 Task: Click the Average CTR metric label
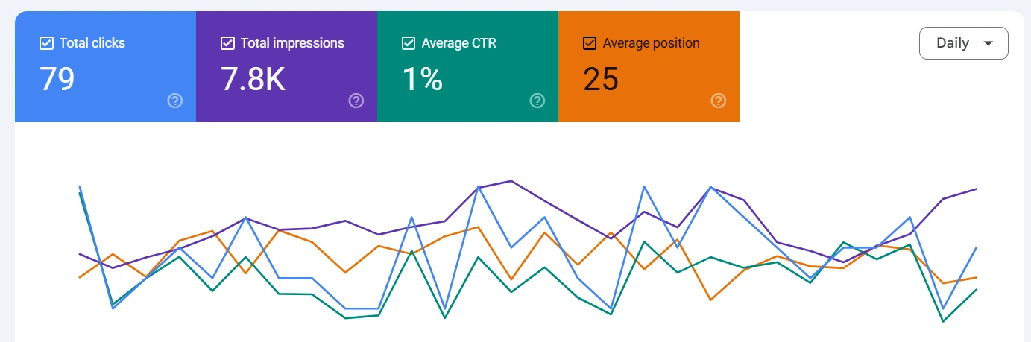458,43
